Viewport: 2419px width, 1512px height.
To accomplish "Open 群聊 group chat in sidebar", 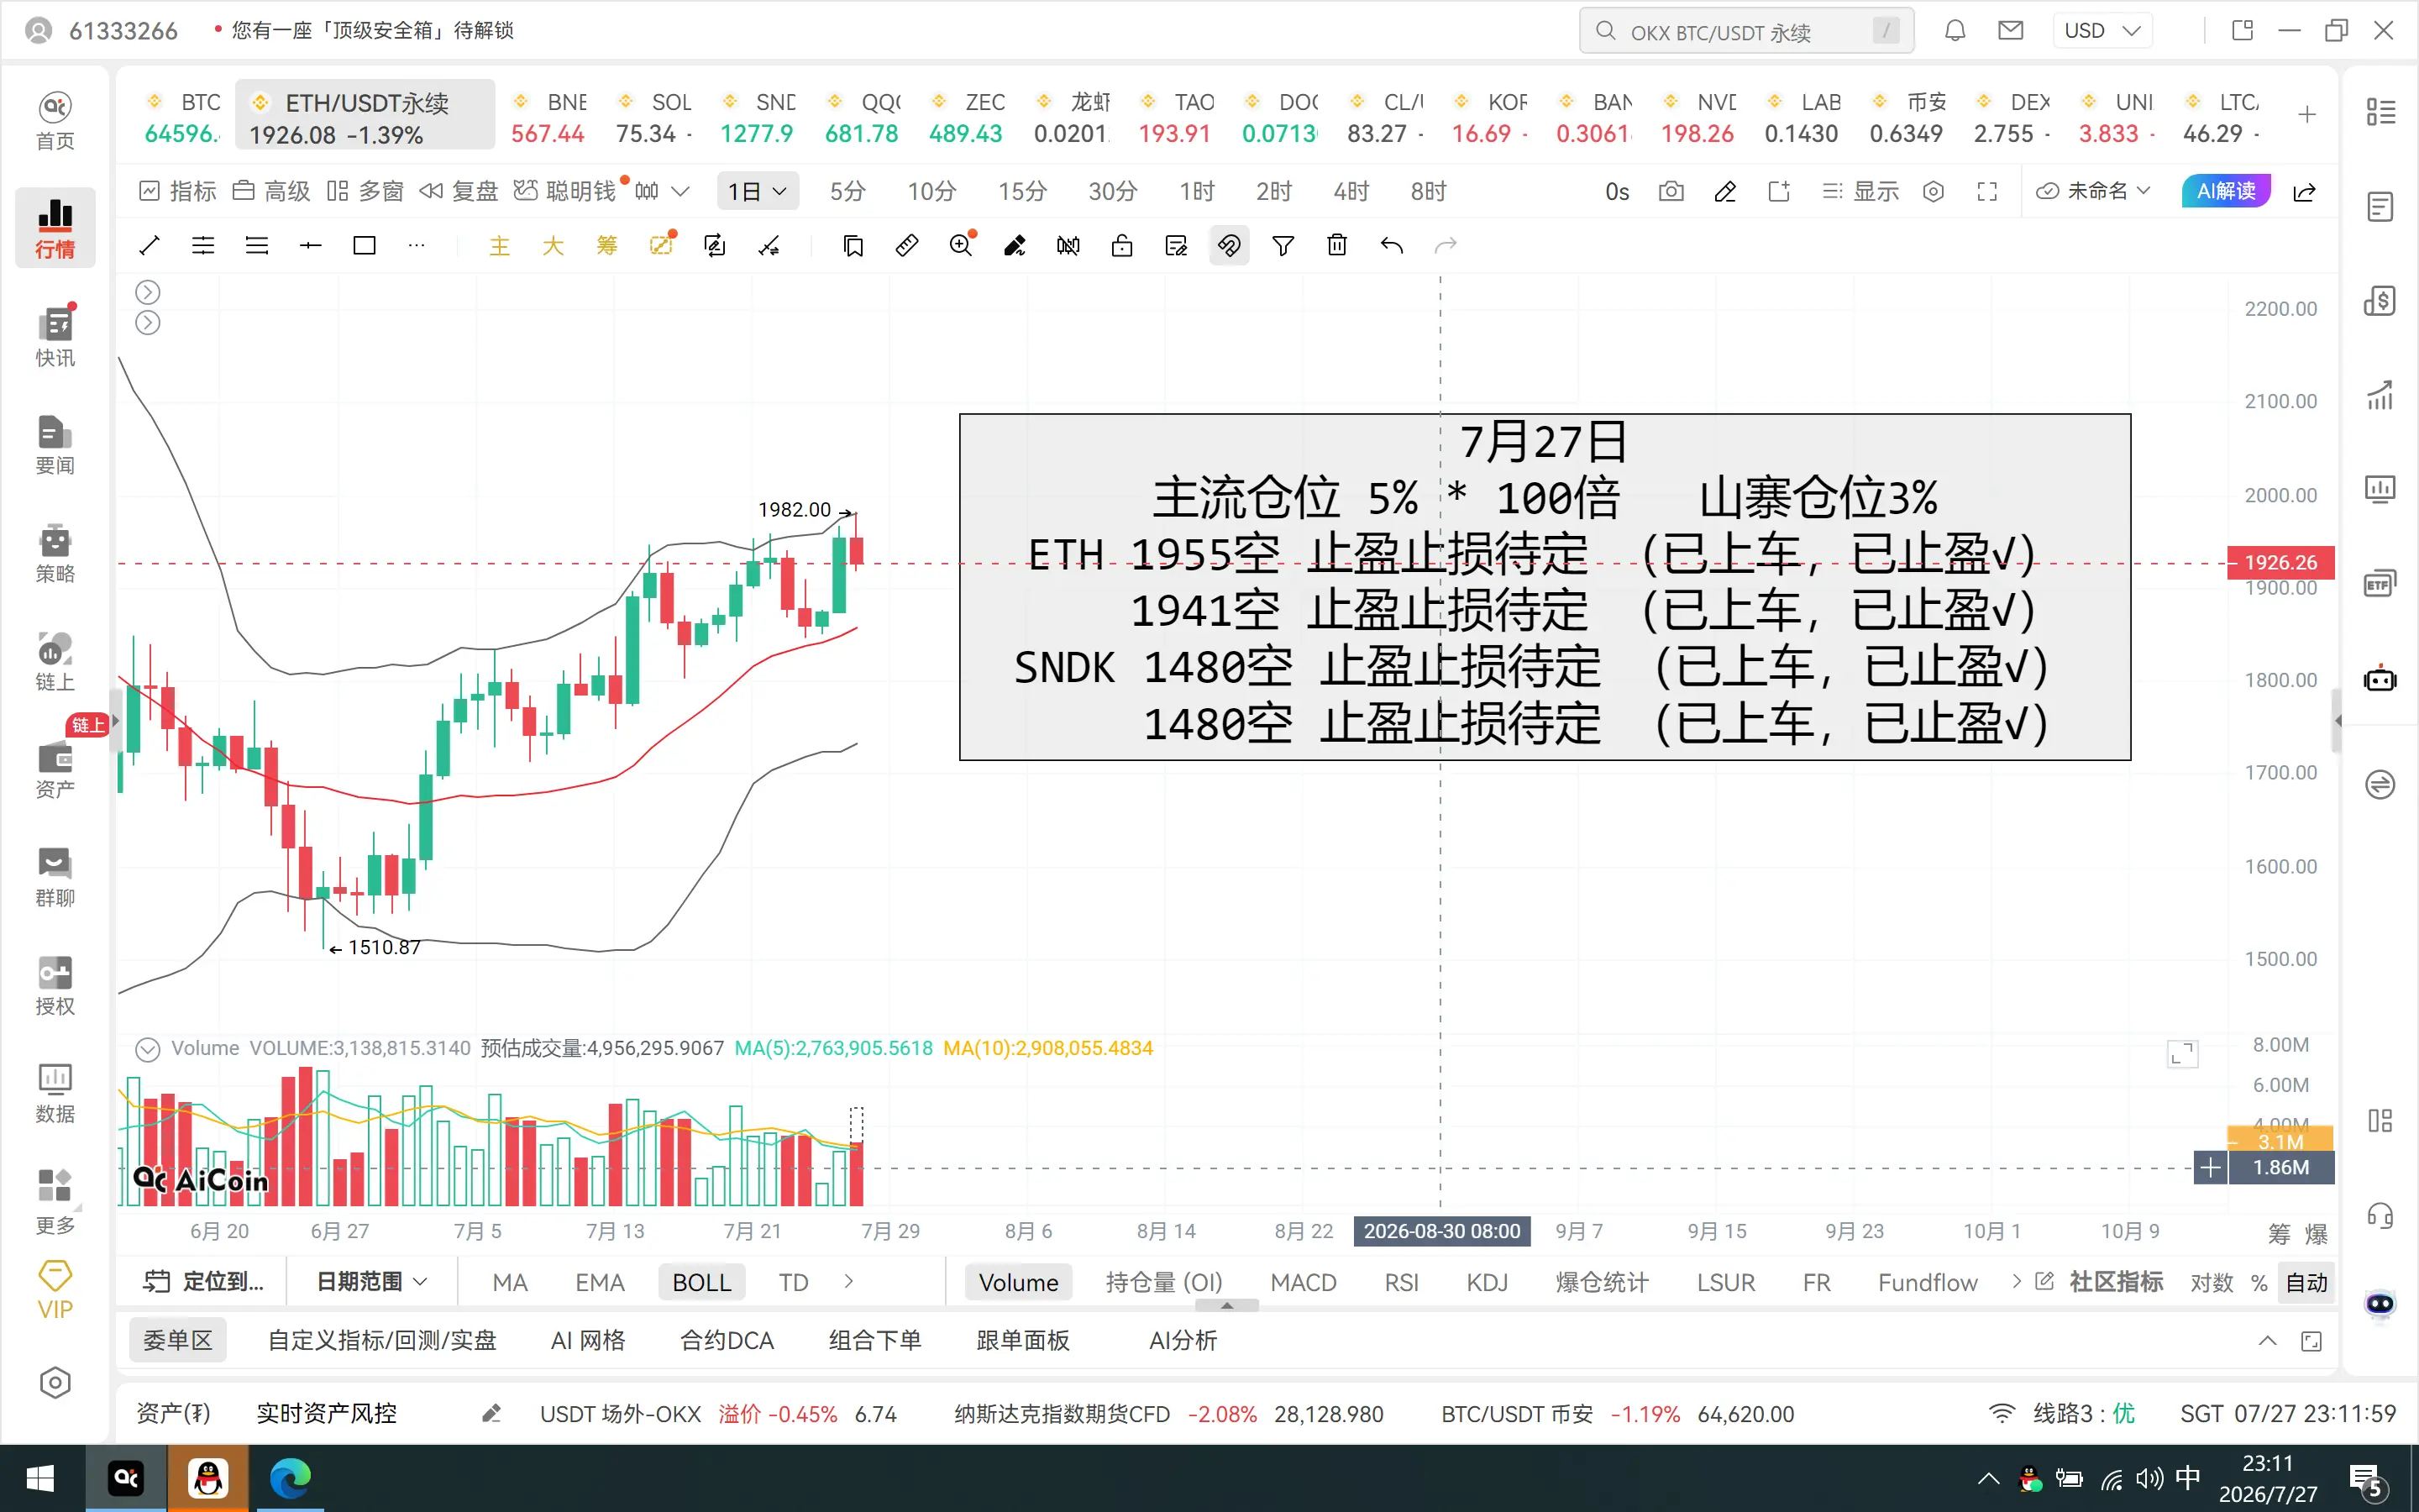I will [55, 877].
